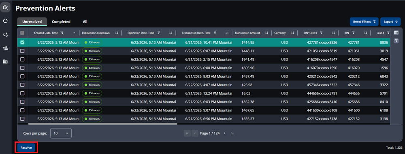Open the Prevention Alerts sidebar icon
This screenshot has width=405, height=154.
[x=5, y=8]
